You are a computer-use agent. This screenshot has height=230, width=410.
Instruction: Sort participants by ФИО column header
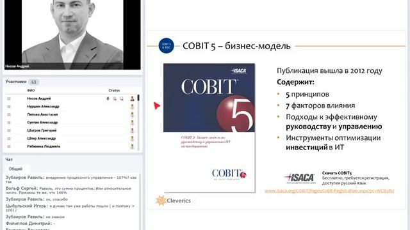tap(31, 90)
